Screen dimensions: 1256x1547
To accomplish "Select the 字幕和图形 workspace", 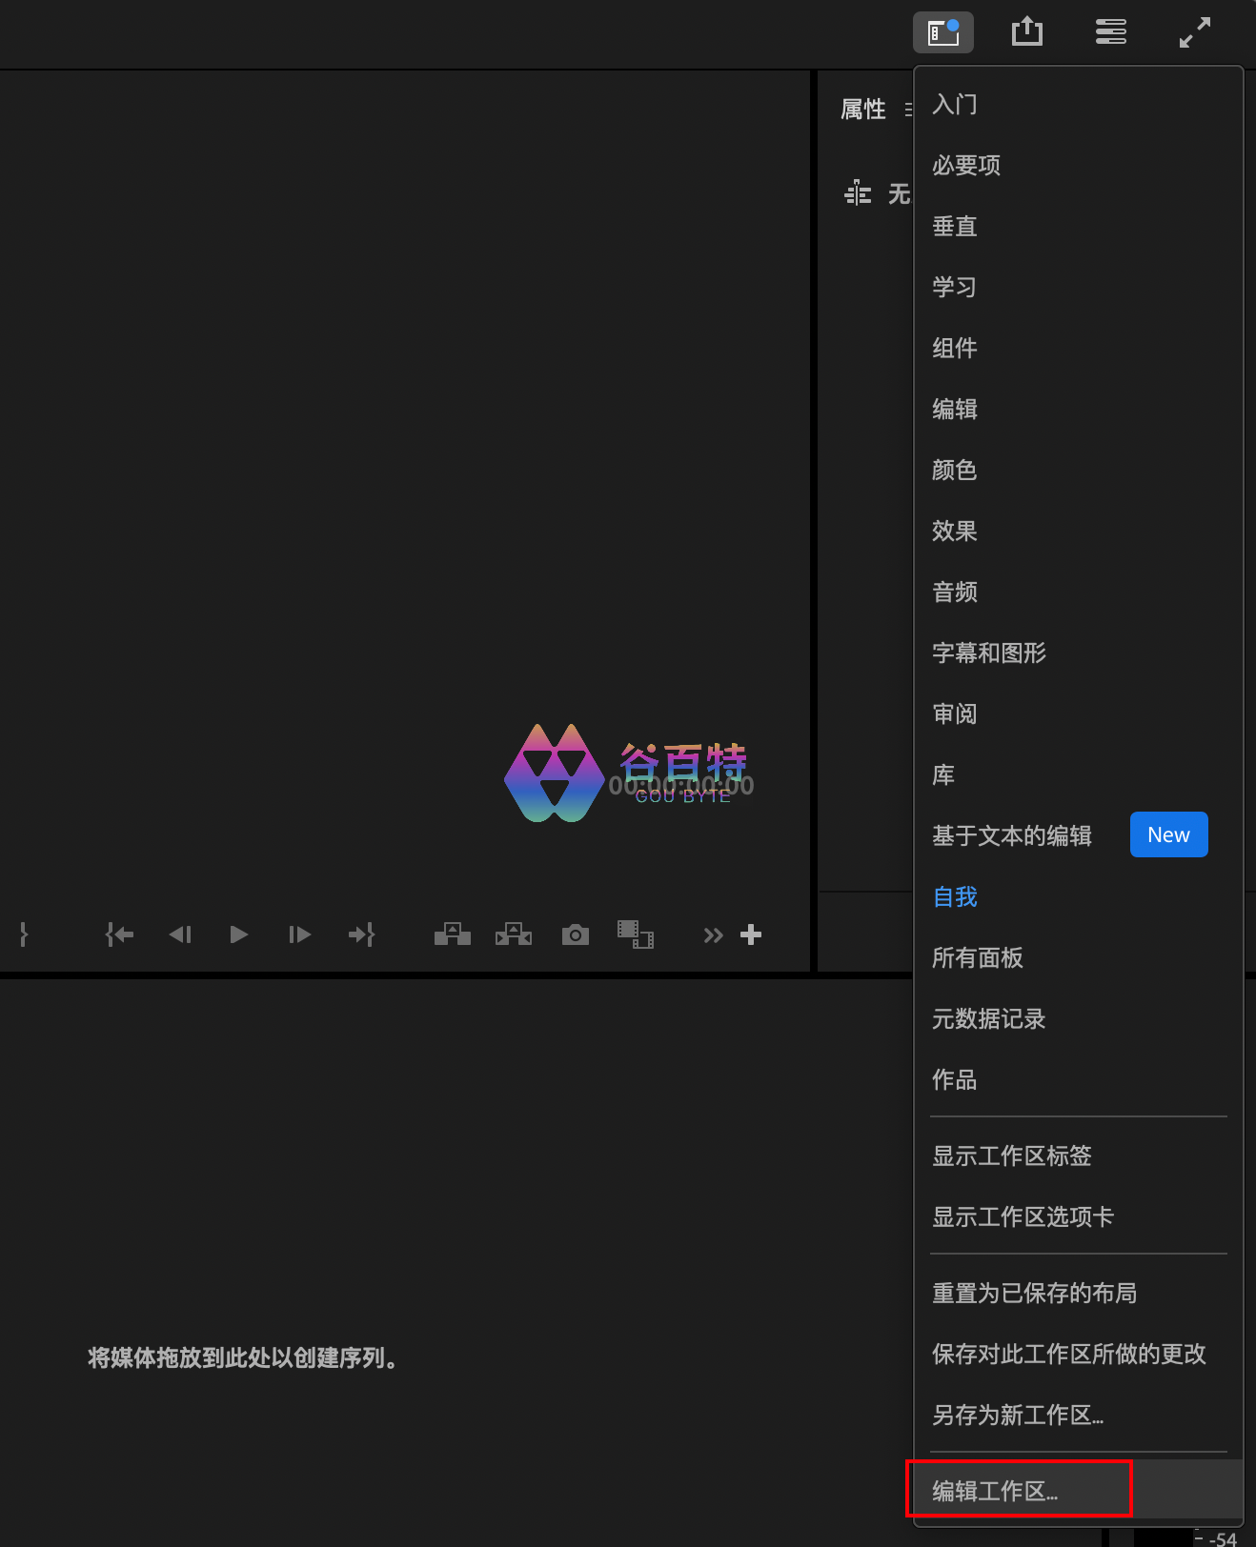I will tap(988, 653).
